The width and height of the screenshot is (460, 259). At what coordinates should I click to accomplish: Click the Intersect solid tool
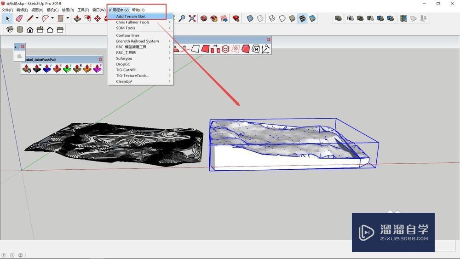click(x=350, y=18)
